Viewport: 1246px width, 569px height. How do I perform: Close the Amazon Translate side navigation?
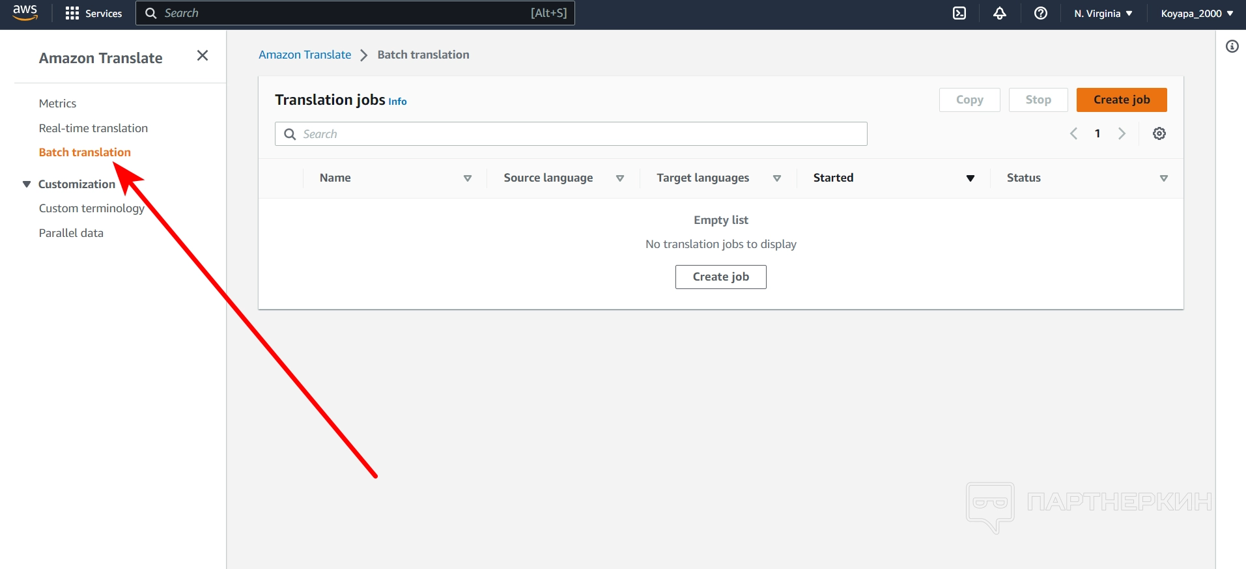pos(203,56)
